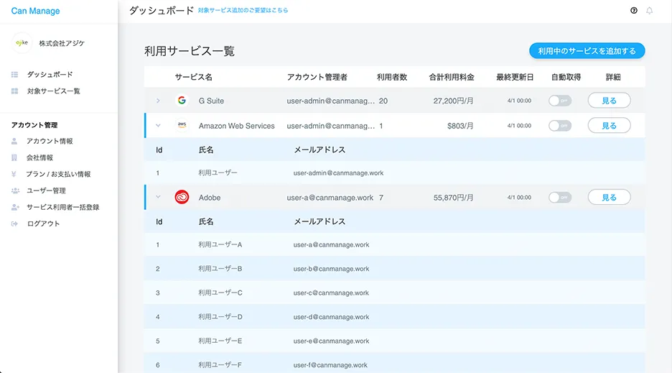This screenshot has width=672, height=373.
Task: Click the 対象サービス一覧 grid icon
Action: (x=14, y=91)
